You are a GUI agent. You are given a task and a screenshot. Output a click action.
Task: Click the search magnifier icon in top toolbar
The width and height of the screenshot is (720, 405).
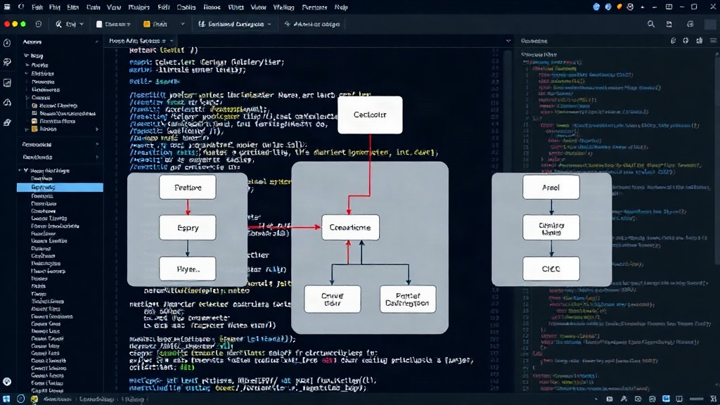650,24
